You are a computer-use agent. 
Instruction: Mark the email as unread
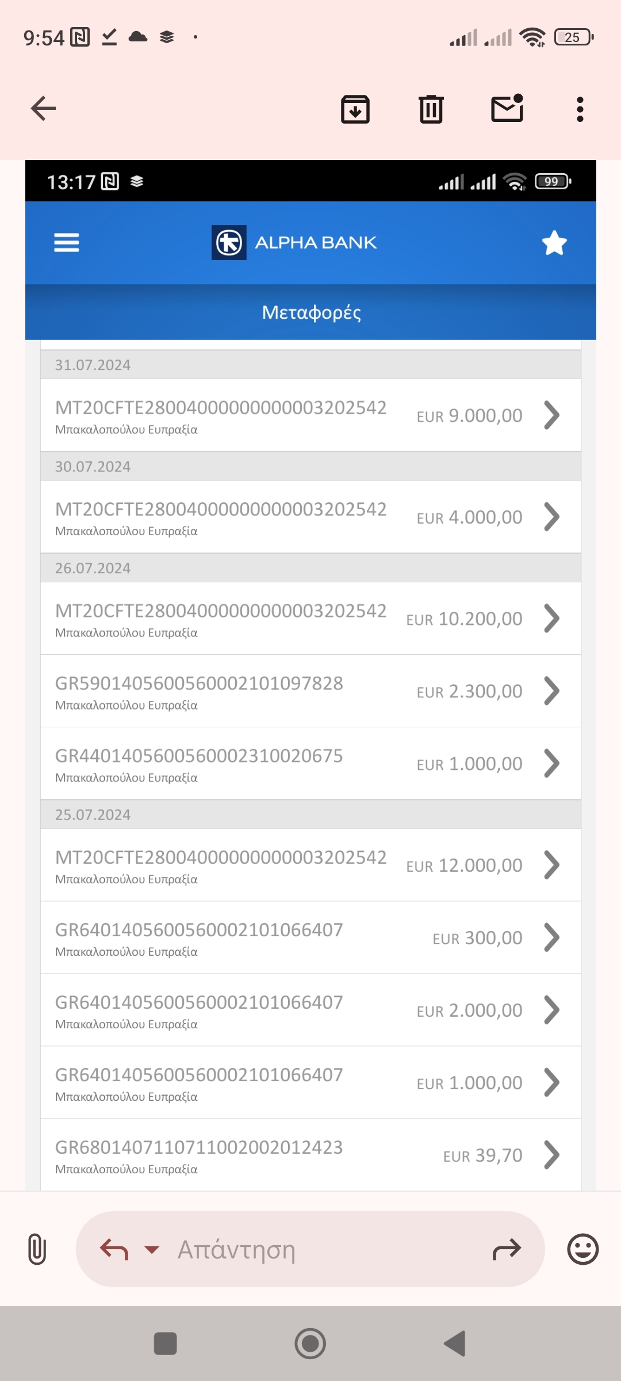pyautogui.click(x=507, y=108)
